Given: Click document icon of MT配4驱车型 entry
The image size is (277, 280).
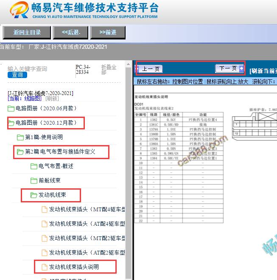Looking at the screenshot, I should [44, 210].
